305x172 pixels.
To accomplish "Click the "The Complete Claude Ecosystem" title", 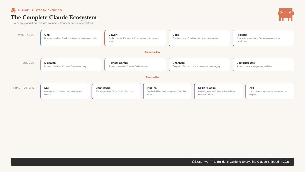I will 54,17.
